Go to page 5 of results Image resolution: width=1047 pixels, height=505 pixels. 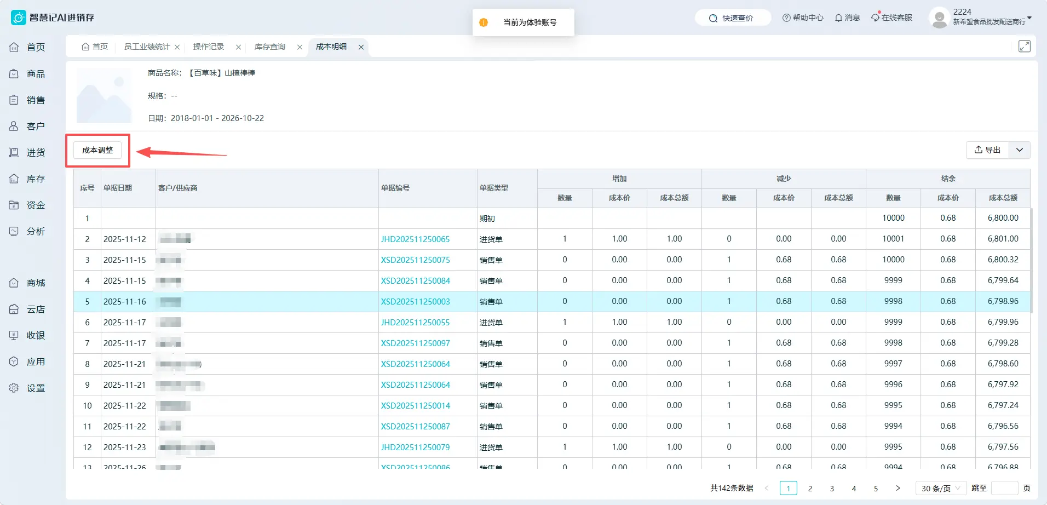pos(876,488)
